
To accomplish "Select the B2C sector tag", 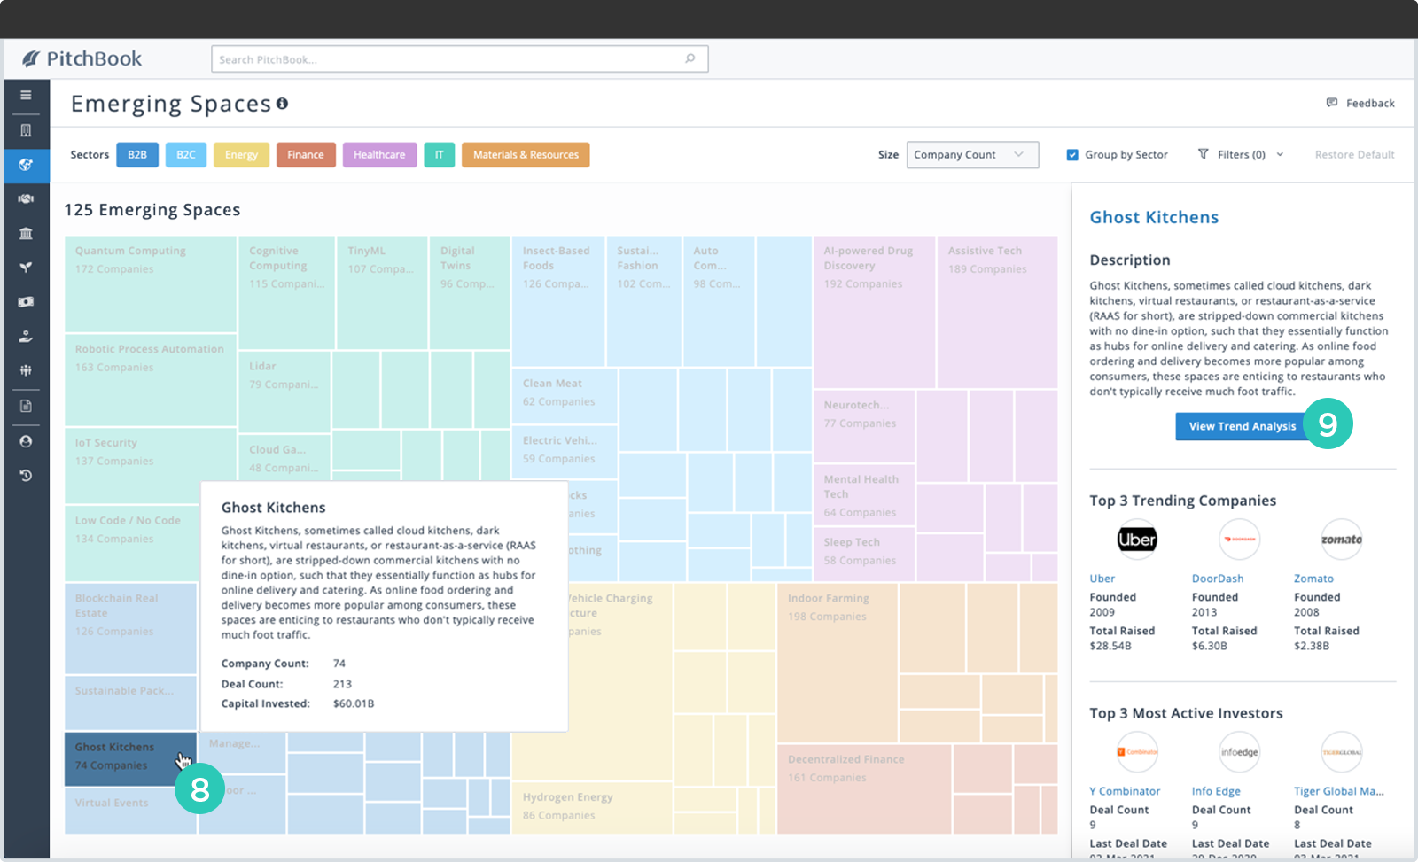I will click(185, 155).
